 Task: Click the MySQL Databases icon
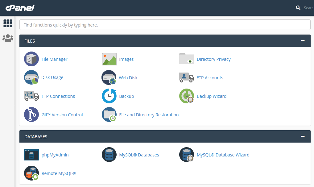click(x=109, y=155)
